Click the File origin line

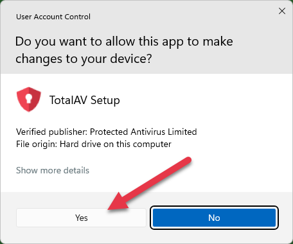click(x=94, y=144)
